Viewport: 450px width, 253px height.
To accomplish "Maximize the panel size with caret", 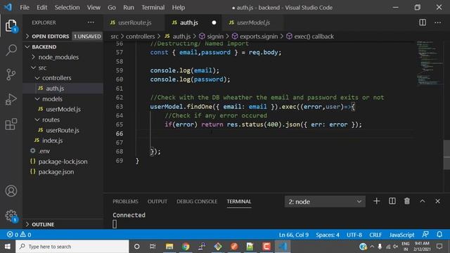I will pos(423,202).
